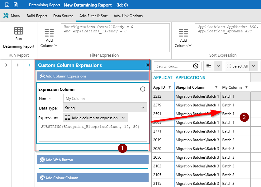Click the Search Grid input field
The width and height of the screenshot is (261, 187).
pos(173,66)
